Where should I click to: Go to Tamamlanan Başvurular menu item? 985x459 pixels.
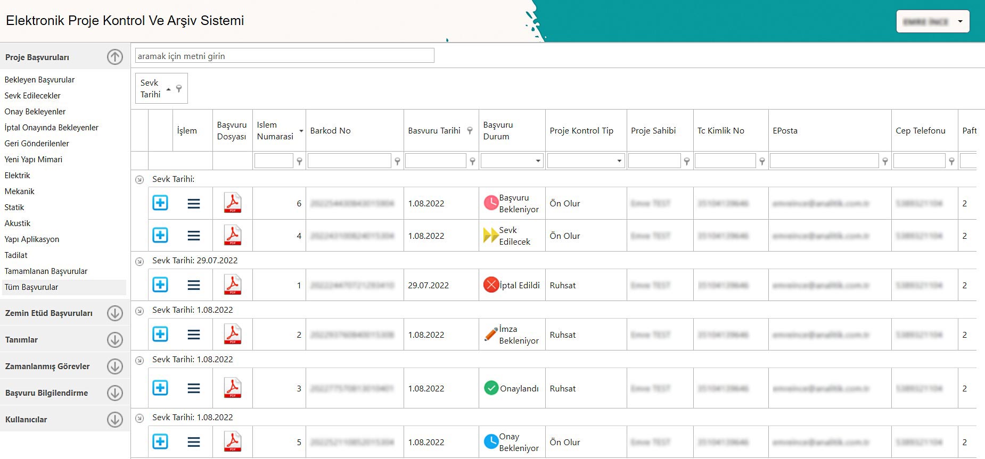[46, 271]
